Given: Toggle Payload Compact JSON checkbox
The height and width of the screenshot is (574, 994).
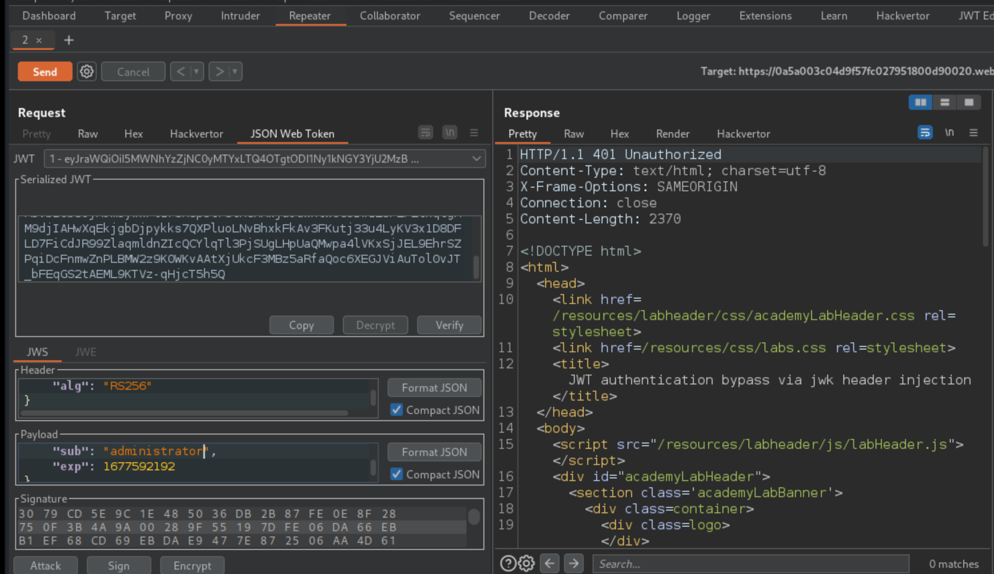Looking at the screenshot, I should click(397, 474).
